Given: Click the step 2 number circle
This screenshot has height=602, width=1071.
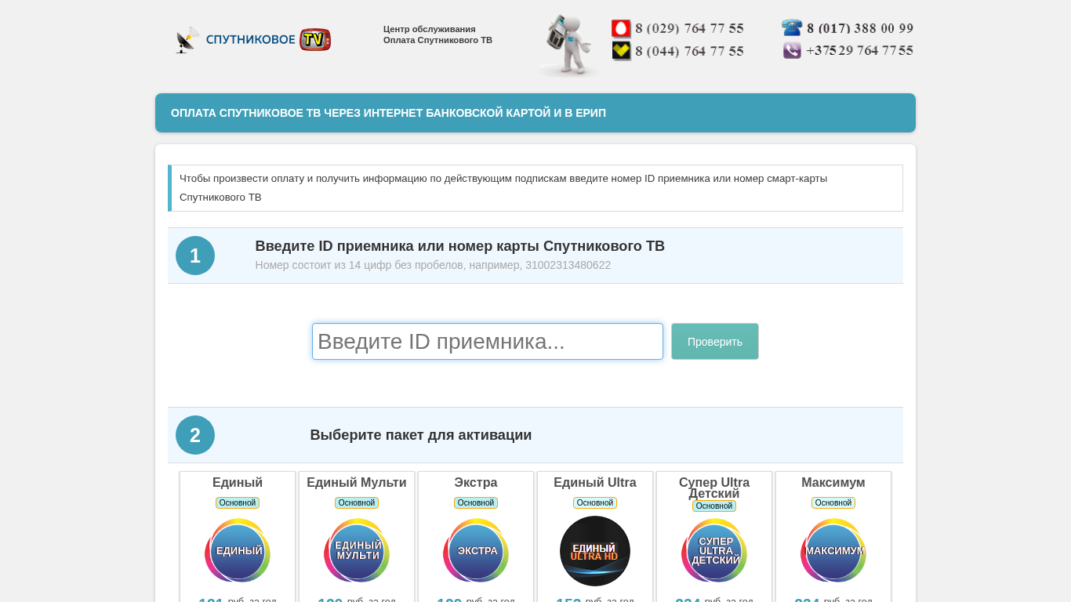Looking at the screenshot, I should click(x=195, y=435).
